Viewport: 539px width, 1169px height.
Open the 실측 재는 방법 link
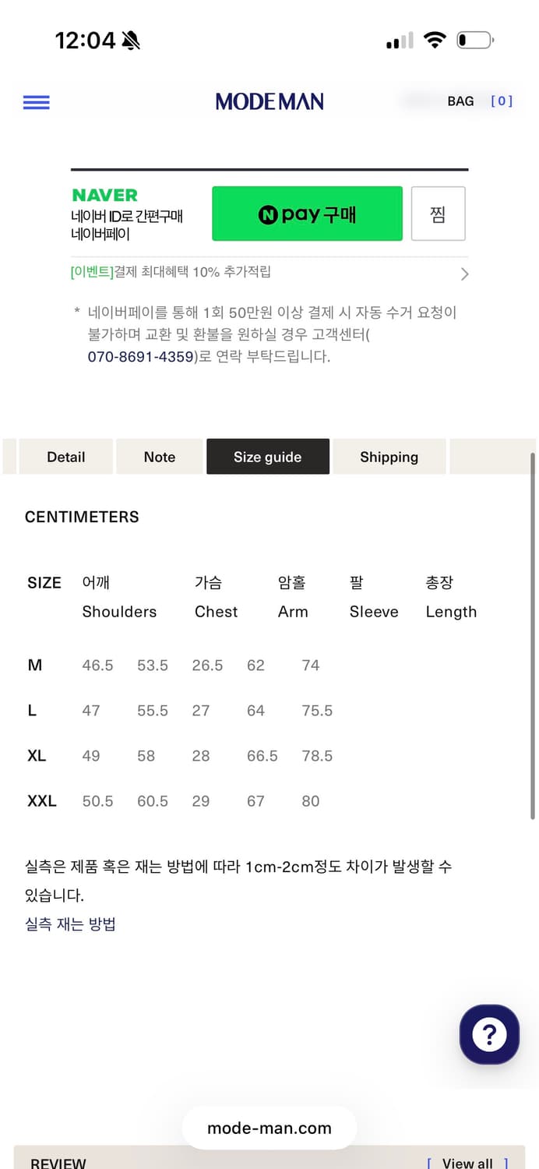69,924
